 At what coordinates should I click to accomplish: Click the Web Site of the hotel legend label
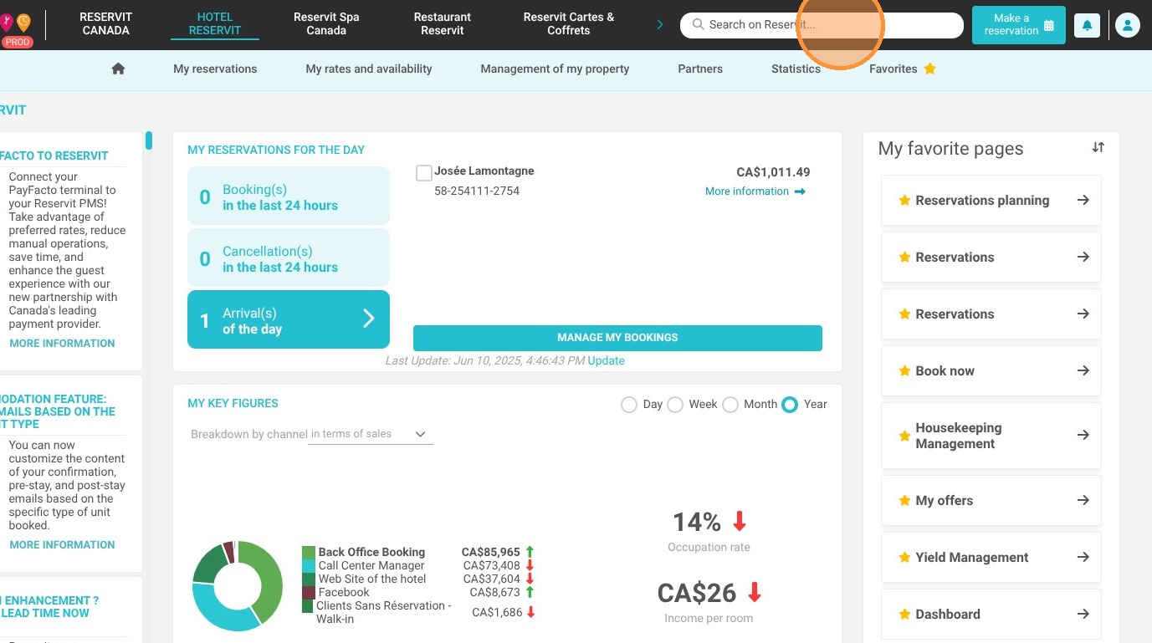point(372,579)
